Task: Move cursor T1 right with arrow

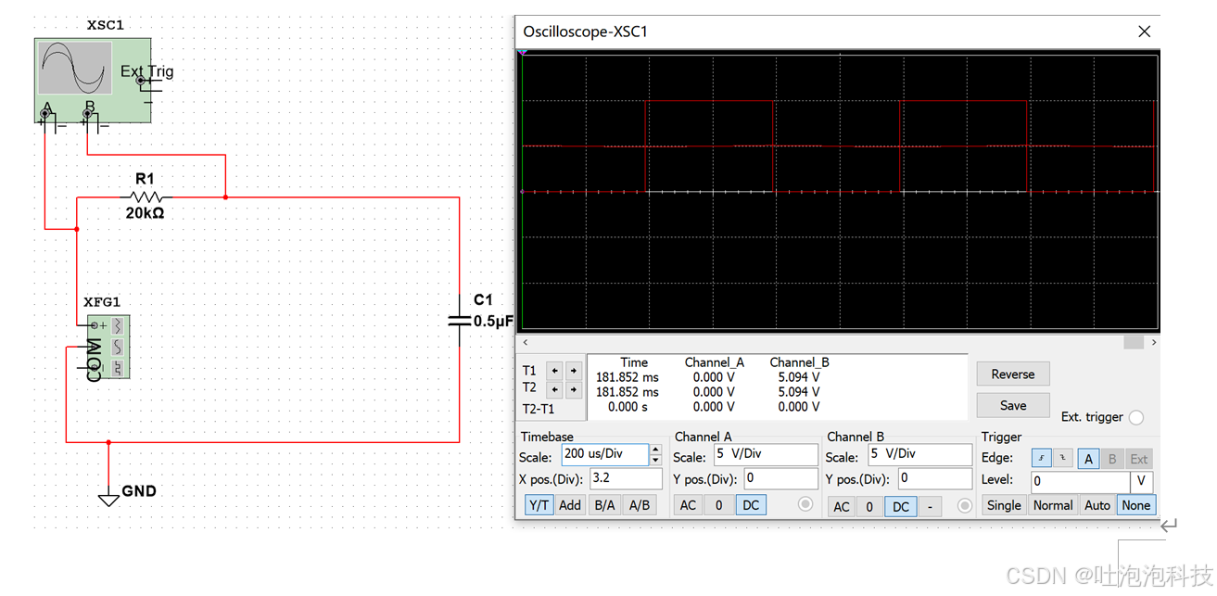Action: [x=574, y=370]
